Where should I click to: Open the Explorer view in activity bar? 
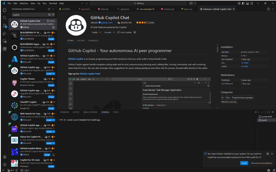tap(5, 10)
